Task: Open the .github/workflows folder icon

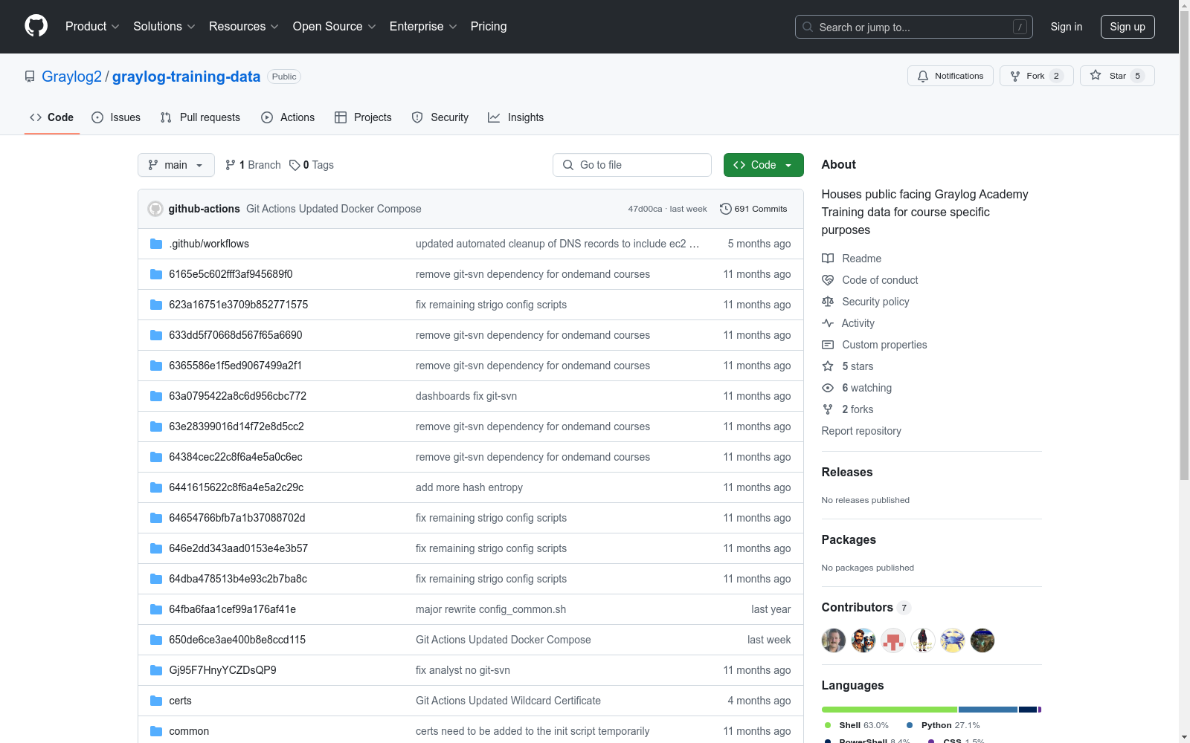Action: 156,244
